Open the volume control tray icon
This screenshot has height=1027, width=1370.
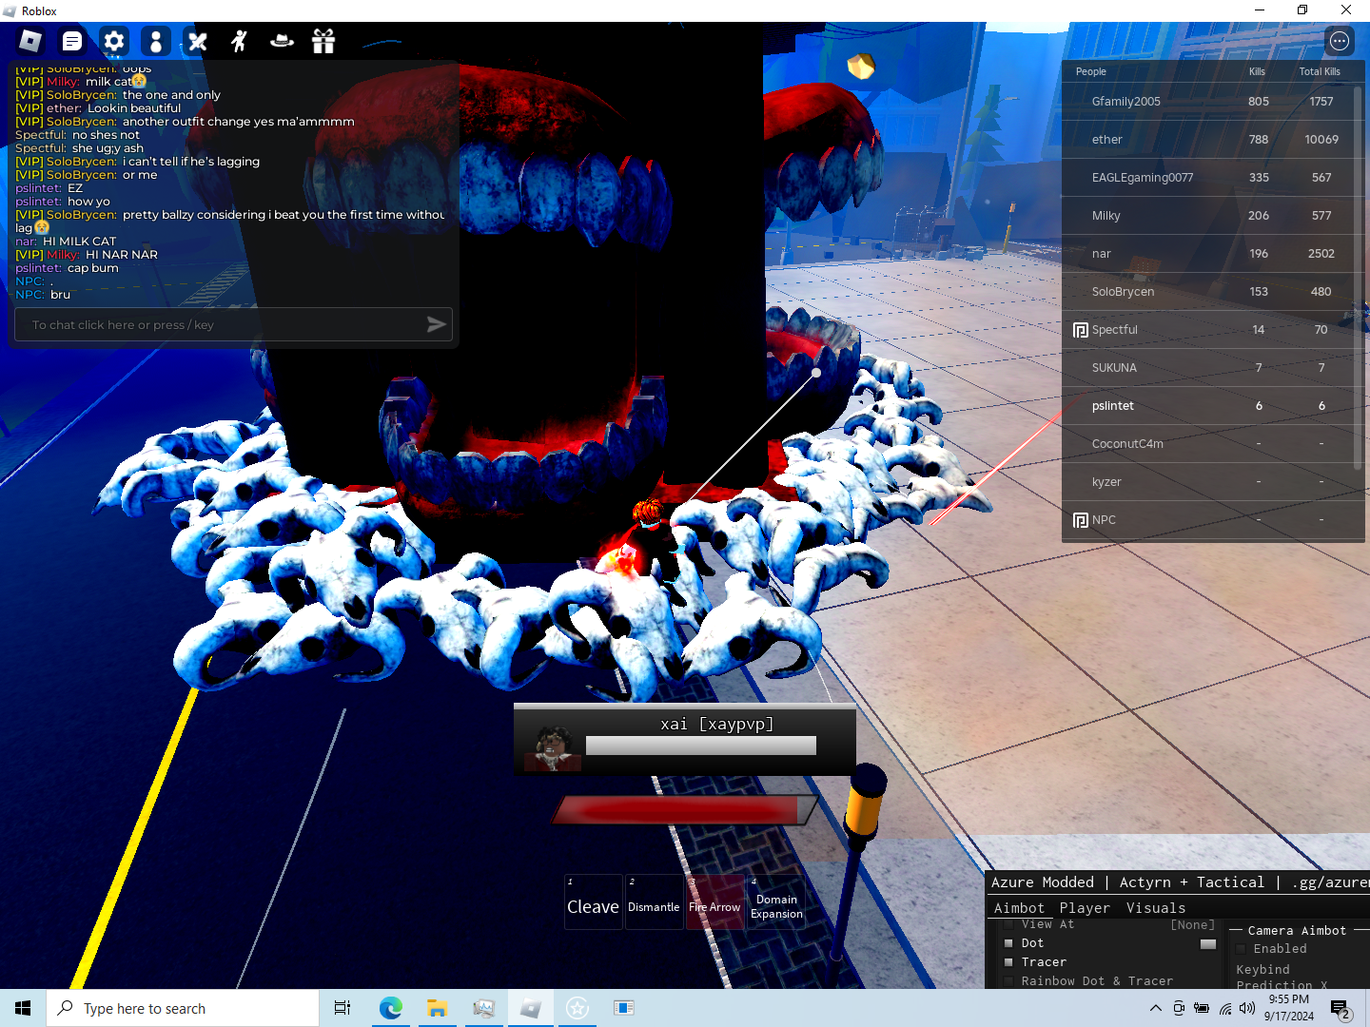(x=1247, y=1008)
